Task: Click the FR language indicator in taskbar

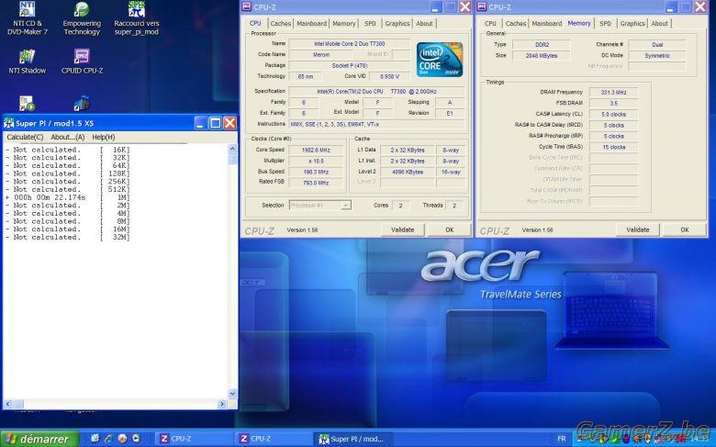Action: click(562, 439)
